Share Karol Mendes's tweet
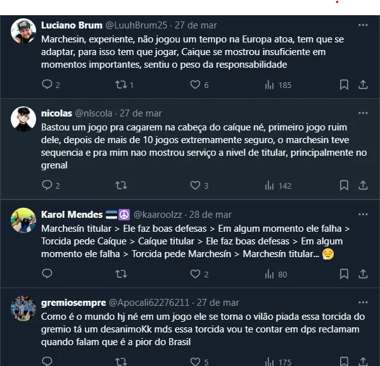The image size is (380, 366). (x=363, y=274)
